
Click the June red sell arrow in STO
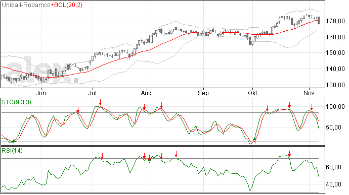(78, 109)
